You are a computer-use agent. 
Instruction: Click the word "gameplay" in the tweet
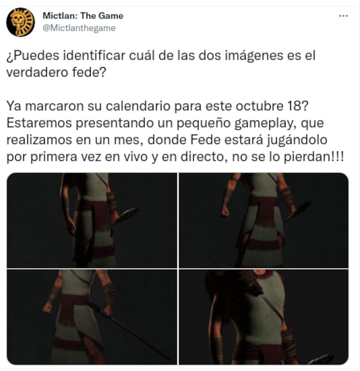[x=265, y=123]
